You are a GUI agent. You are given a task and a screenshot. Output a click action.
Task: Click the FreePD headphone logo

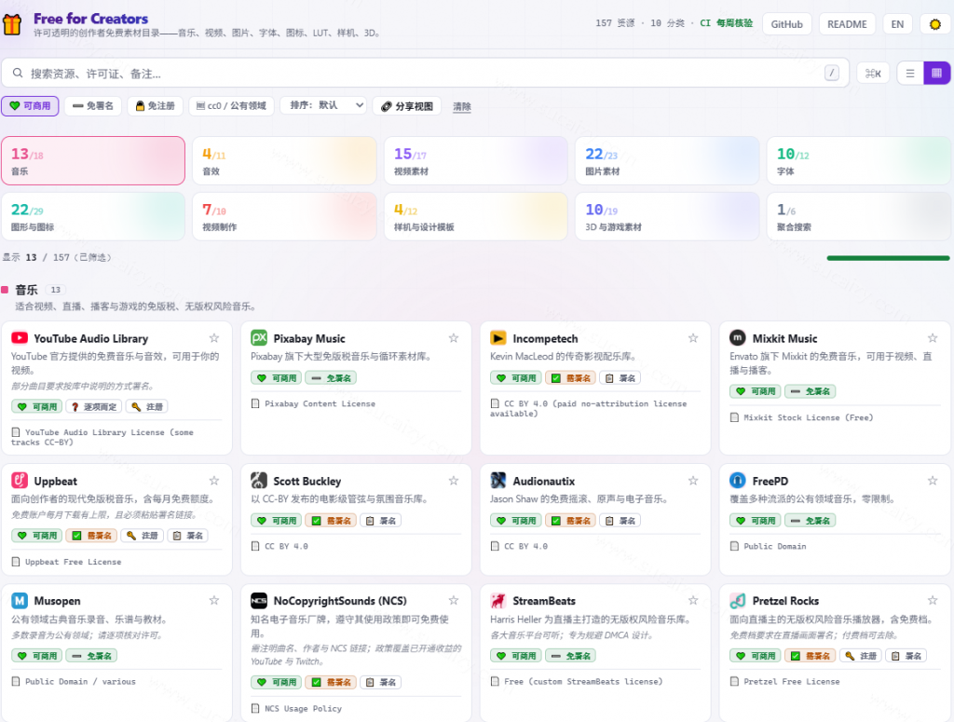coord(738,481)
